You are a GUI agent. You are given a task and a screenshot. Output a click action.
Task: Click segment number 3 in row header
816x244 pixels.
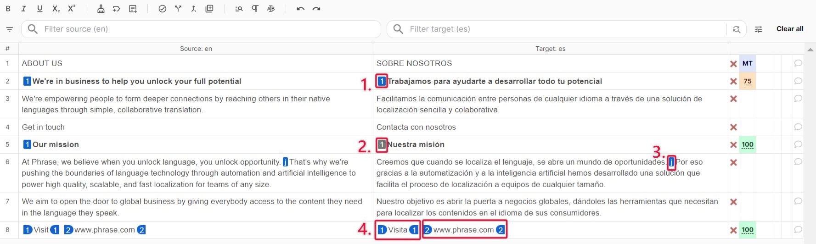pos(7,99)
